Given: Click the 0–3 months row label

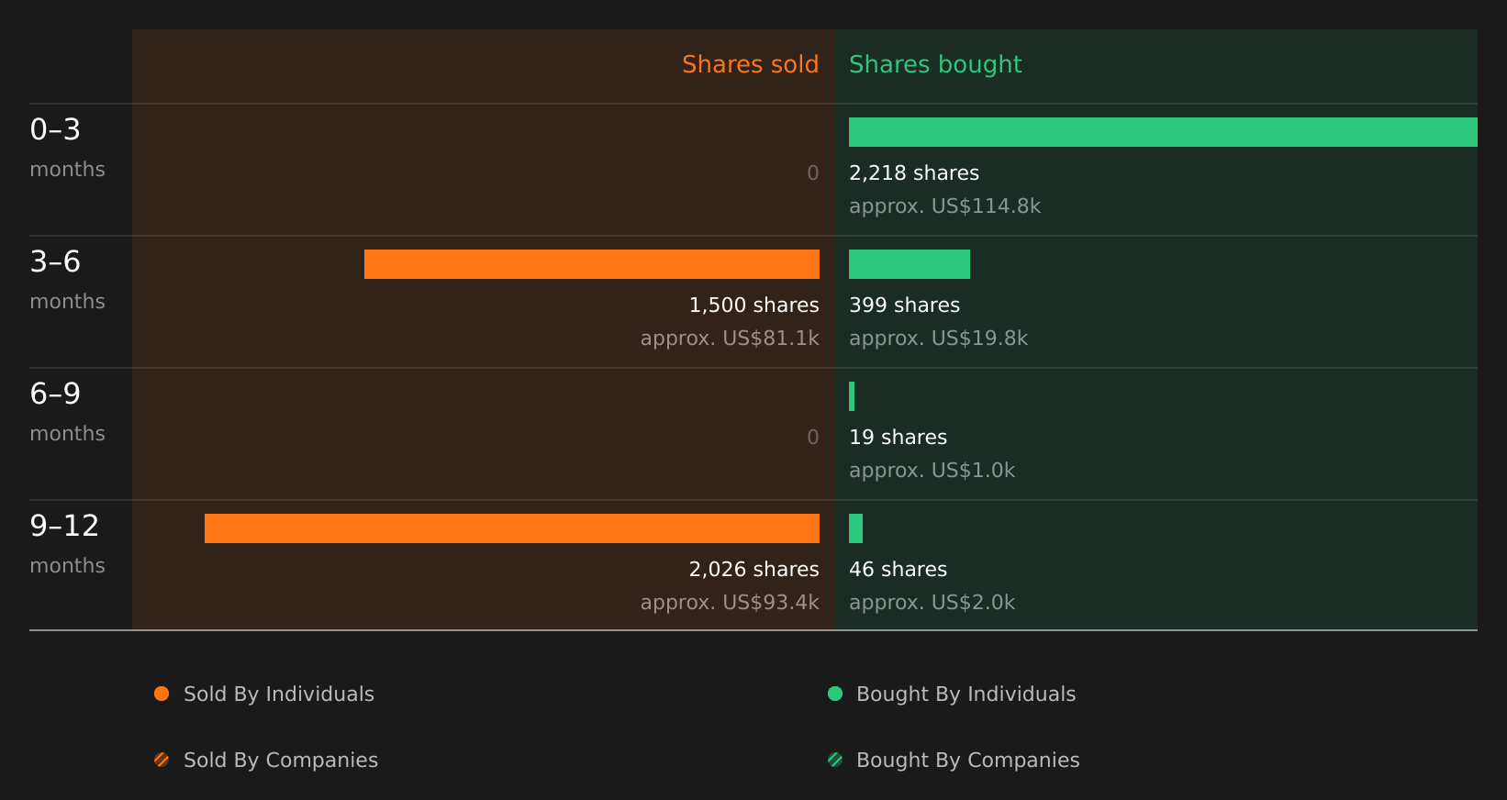Looking at the screenshot, I should (67, 148).
